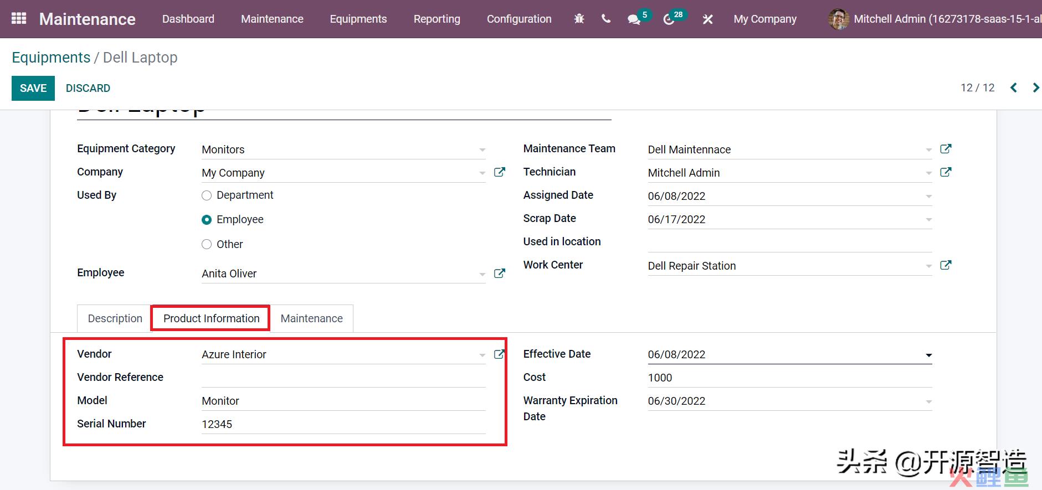This screenshot has height=490, width=1042.
Task: Open external link for Company field
Action: tap(499, 172)
